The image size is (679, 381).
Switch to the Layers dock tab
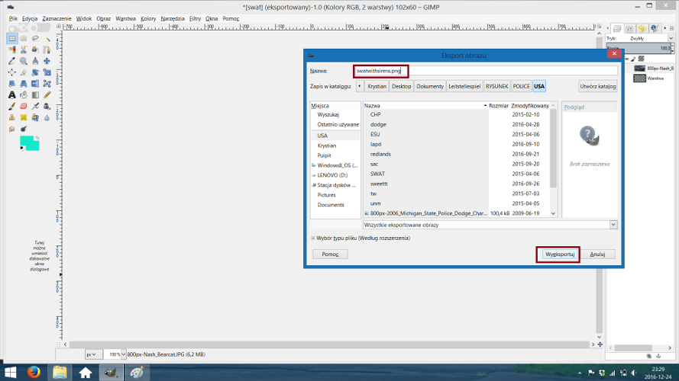tap(617, 28)
